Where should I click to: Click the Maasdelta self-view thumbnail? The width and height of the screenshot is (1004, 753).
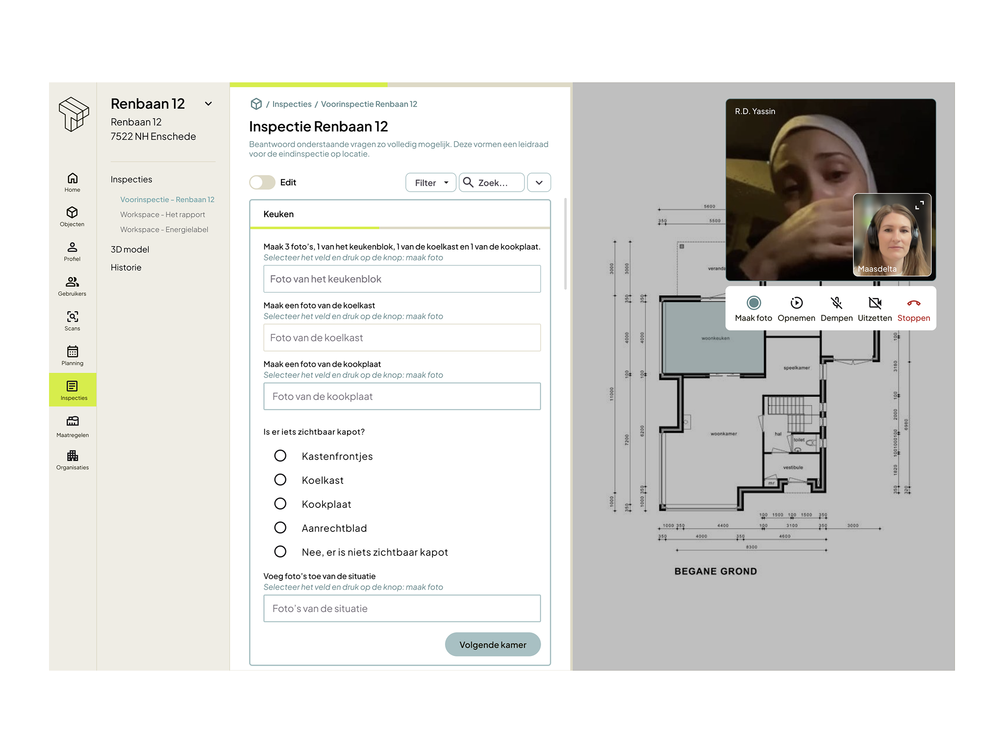[892, 235]
